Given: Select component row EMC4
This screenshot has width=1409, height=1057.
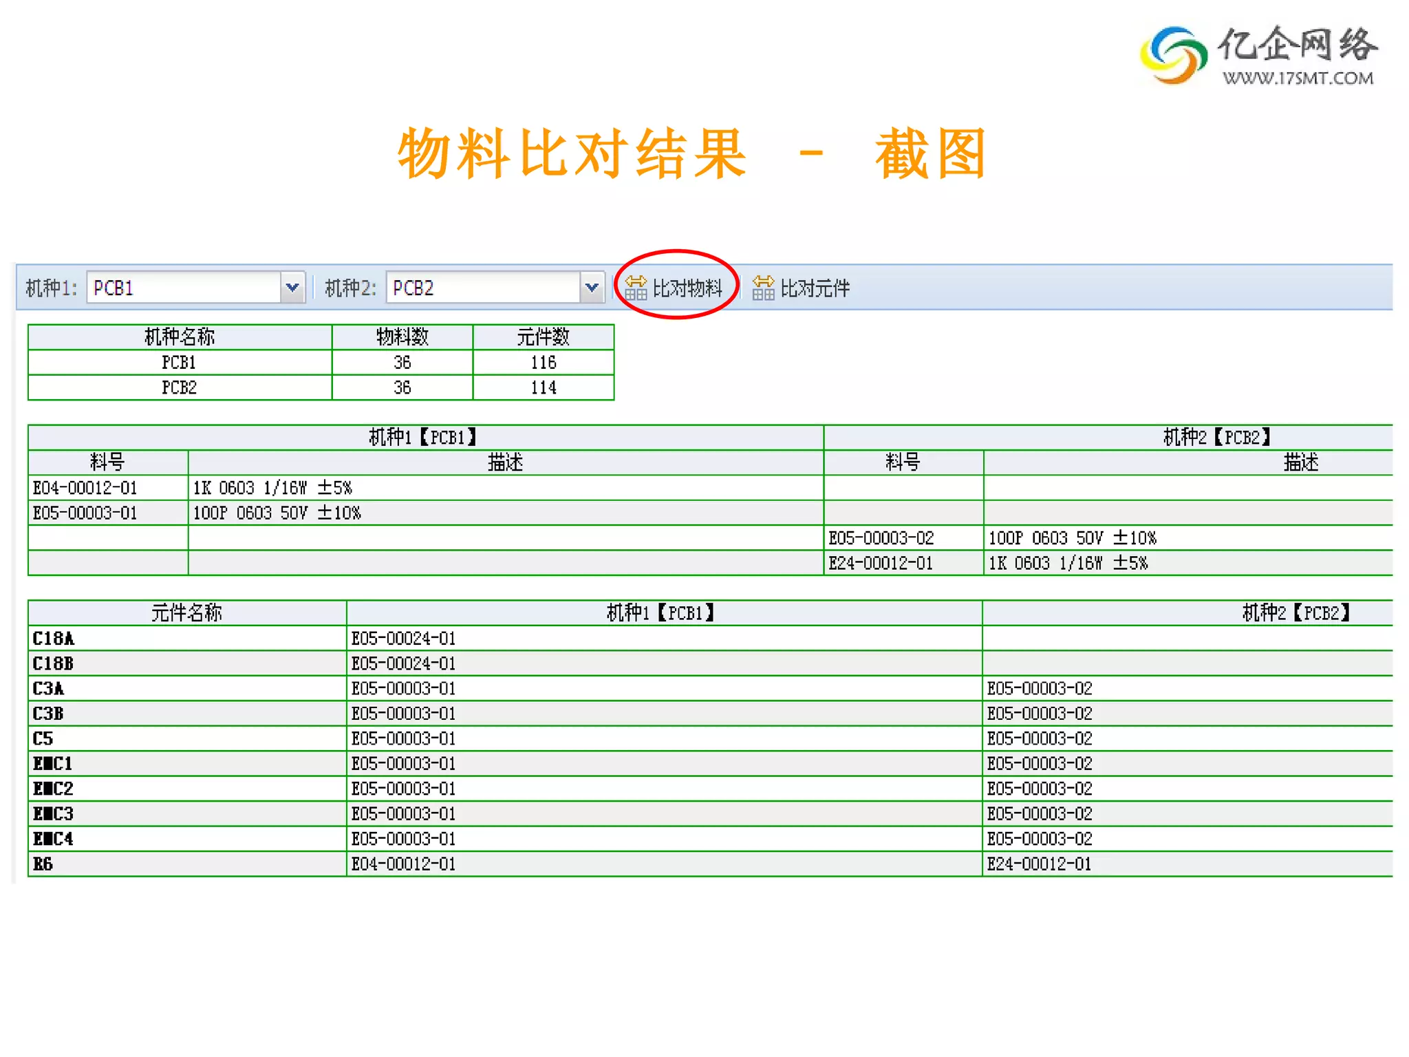Looking at the screenshot, I should pyautogui.click(x=711, y=839).
